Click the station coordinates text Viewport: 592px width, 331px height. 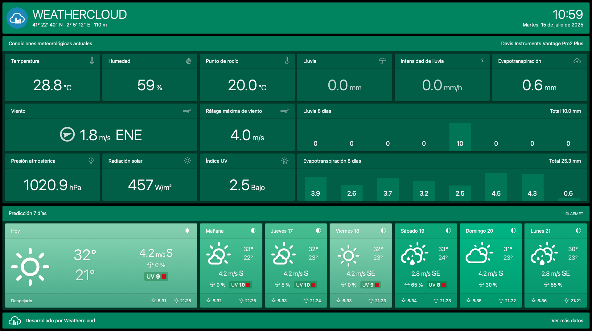pyautogui.click(x=70, y=25)
